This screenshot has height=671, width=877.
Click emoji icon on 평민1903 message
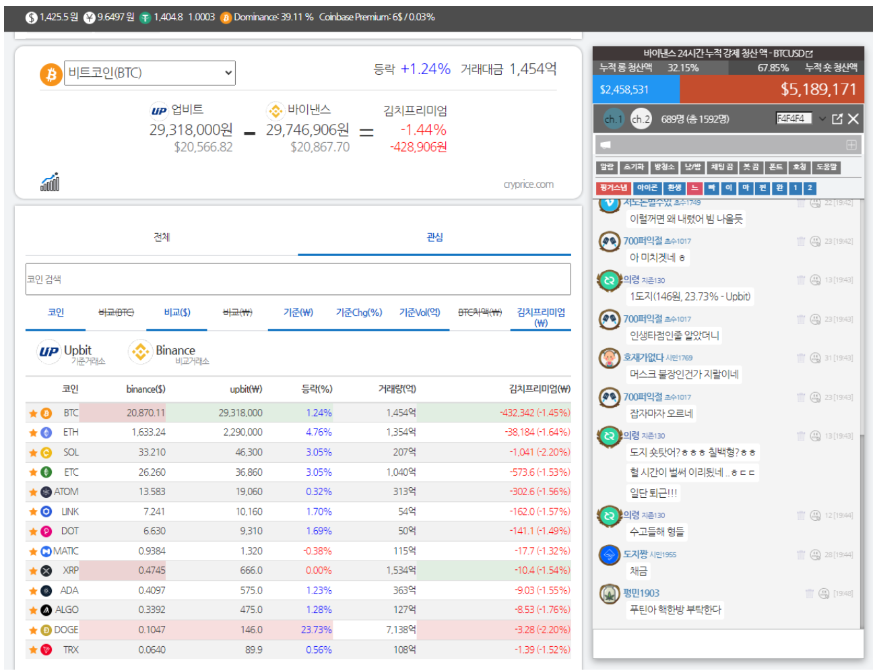click(824, 594)
